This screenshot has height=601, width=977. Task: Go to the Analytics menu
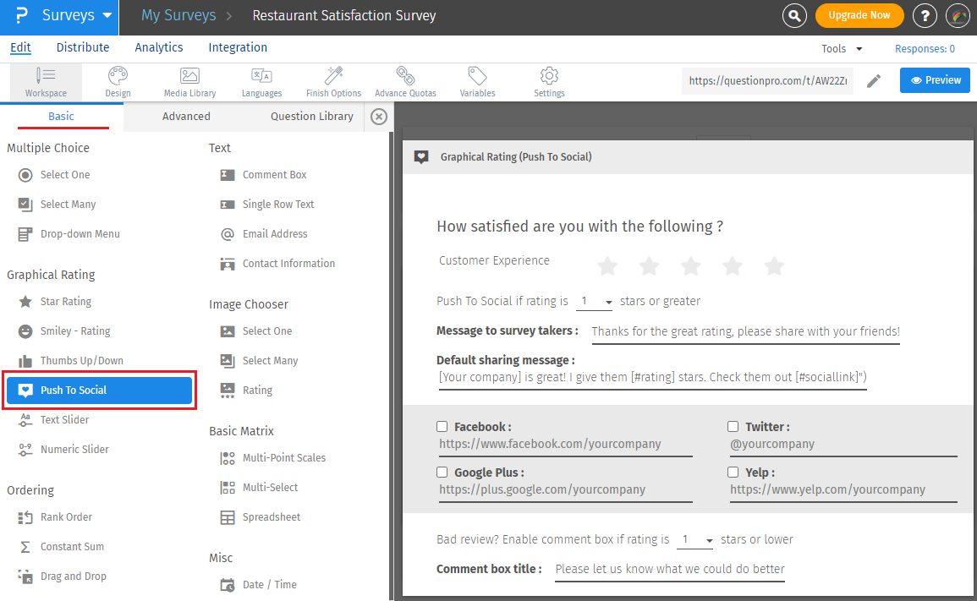[x=159, y=48]
